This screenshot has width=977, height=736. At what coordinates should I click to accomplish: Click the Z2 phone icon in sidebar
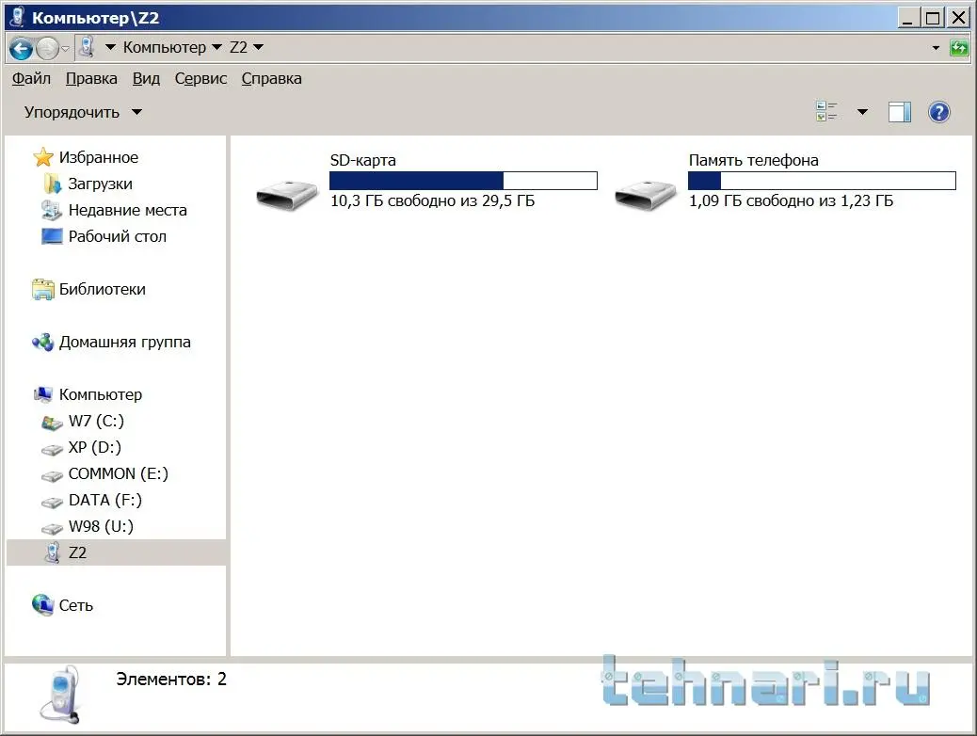coord(53,552)
